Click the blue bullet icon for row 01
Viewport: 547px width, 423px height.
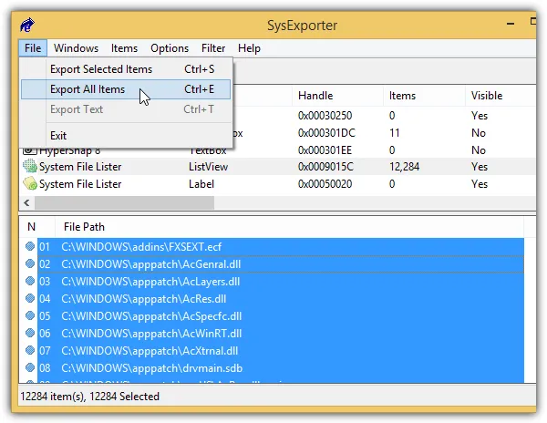coord(30,246)
